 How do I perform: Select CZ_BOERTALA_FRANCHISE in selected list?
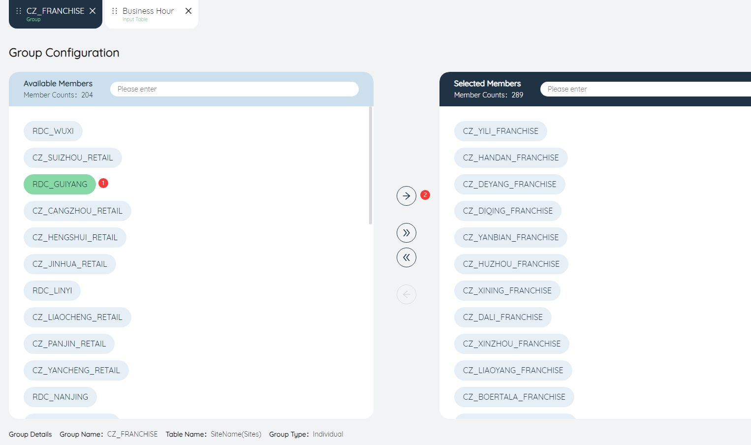(x=514, y=397)
